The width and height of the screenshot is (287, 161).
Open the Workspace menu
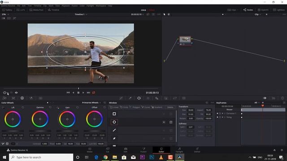click(101, 6)
